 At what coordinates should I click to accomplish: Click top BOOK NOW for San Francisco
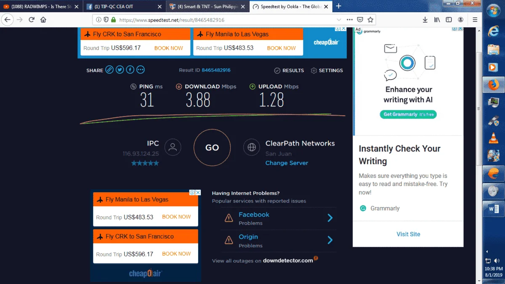pos(168,48)
